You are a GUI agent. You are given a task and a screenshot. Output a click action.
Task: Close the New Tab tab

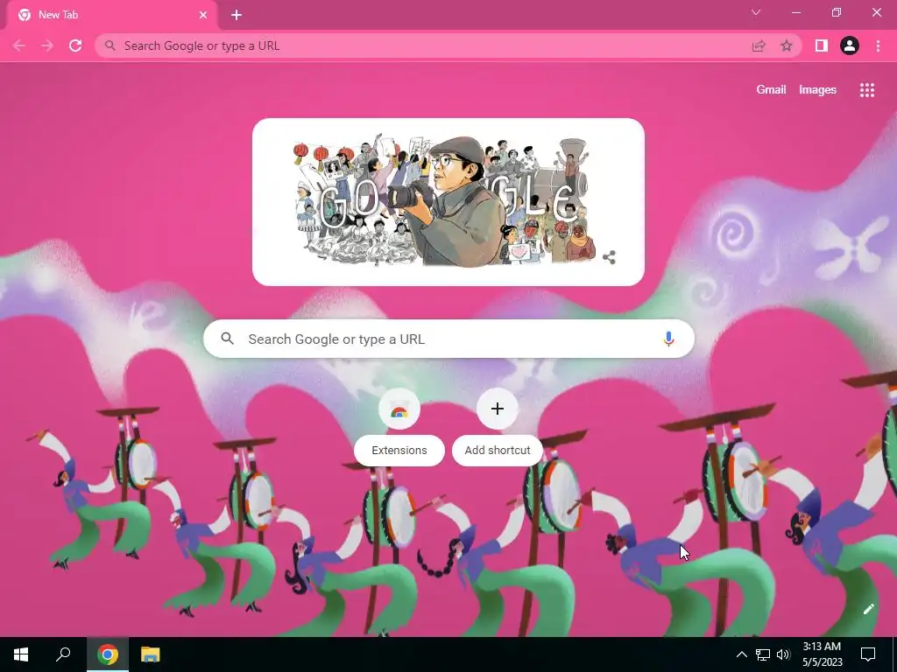tap(203, 15)
